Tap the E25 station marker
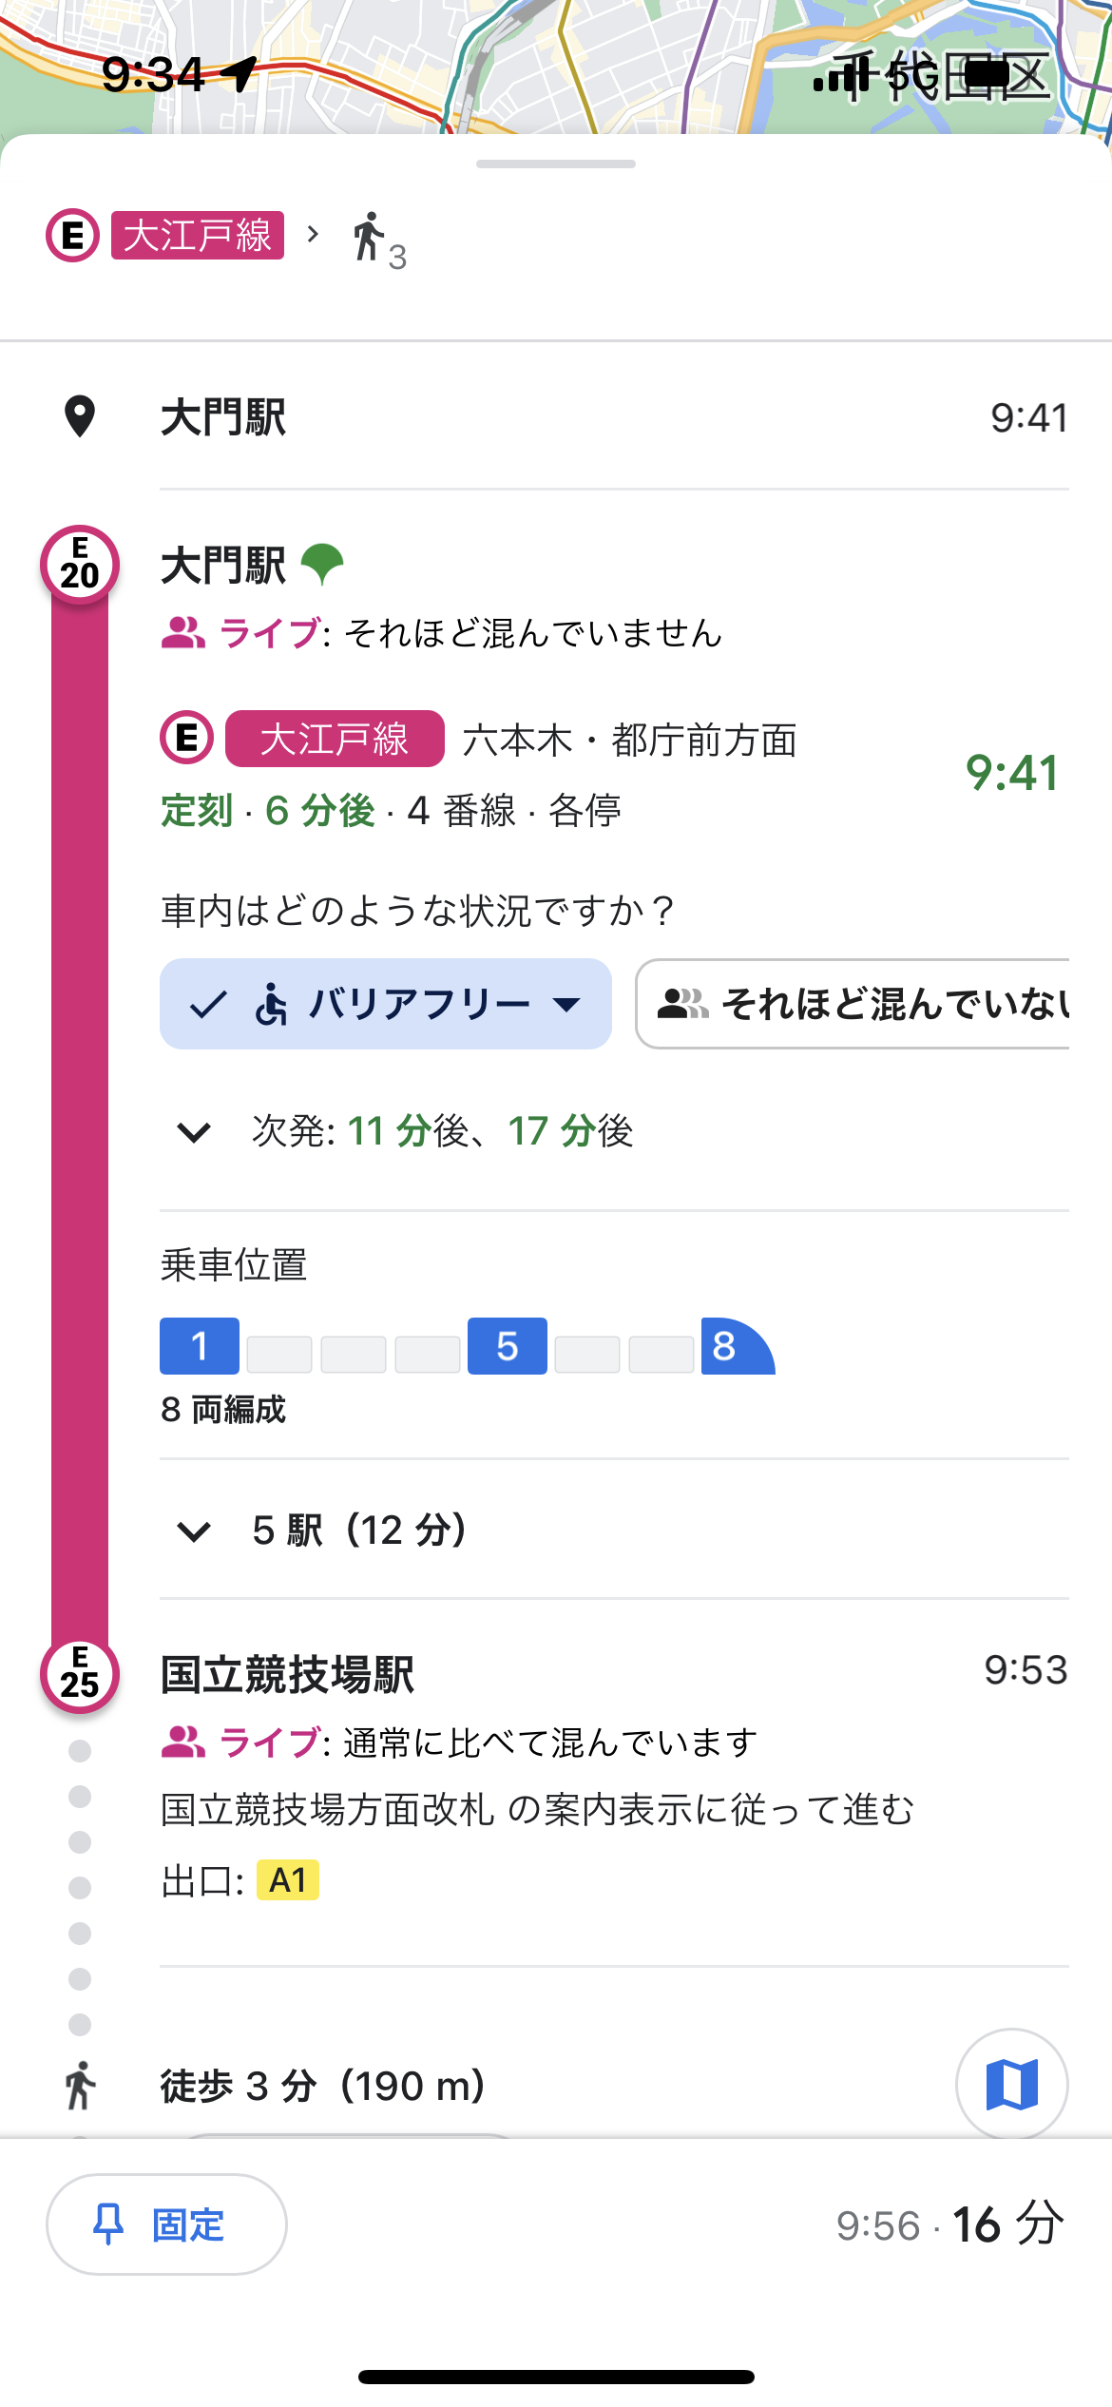The width and height of the screenshot is (1112, 2407). tap(80, 1674)
